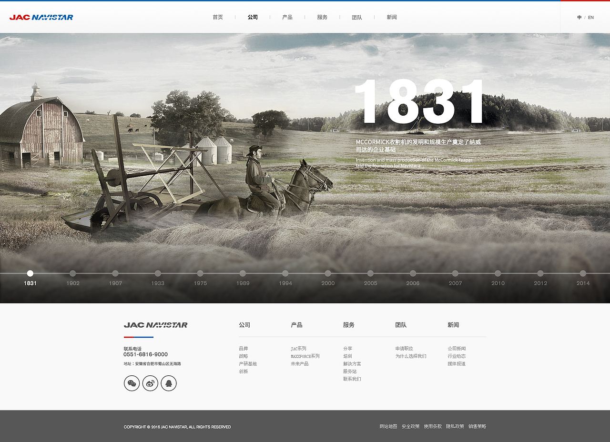This screenshot has width=610, height=442.
Task: Click the 团队 footer column heading
Action: pyautogui.click(x=401, y=325)
